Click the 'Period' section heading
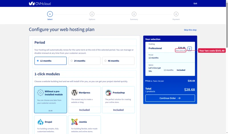Image resolution: width=228 pixels, height=134 pixels. coord(40,42)
